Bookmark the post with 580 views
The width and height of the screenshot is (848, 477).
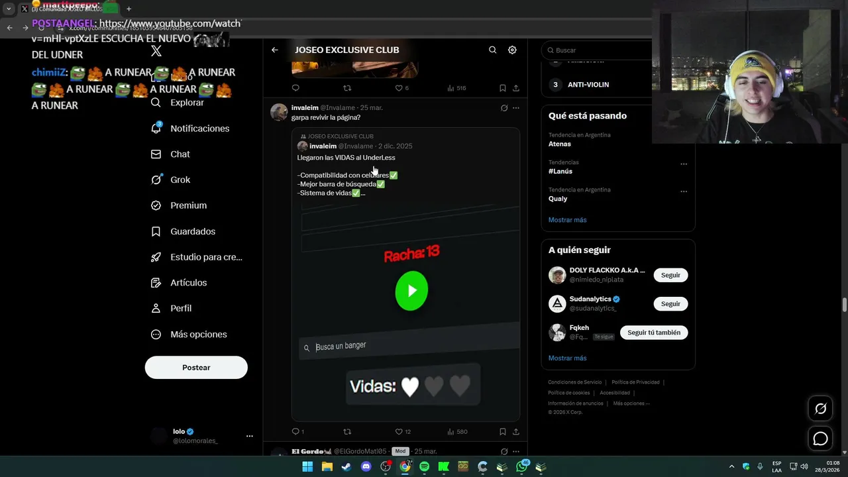pos(503,432)
